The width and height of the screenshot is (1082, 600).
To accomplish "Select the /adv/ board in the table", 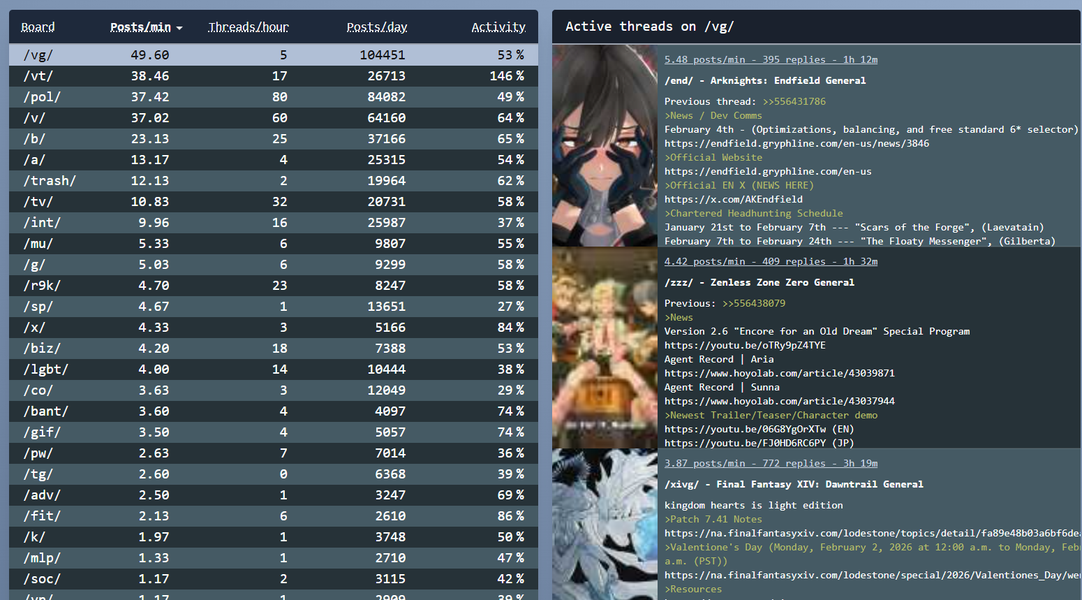I will point(274,495).
